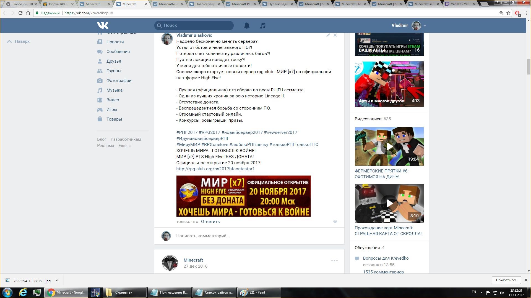Open the notifications bell in VK header
The width and height of the screenshot is (531, 298).
coord(247,25)
